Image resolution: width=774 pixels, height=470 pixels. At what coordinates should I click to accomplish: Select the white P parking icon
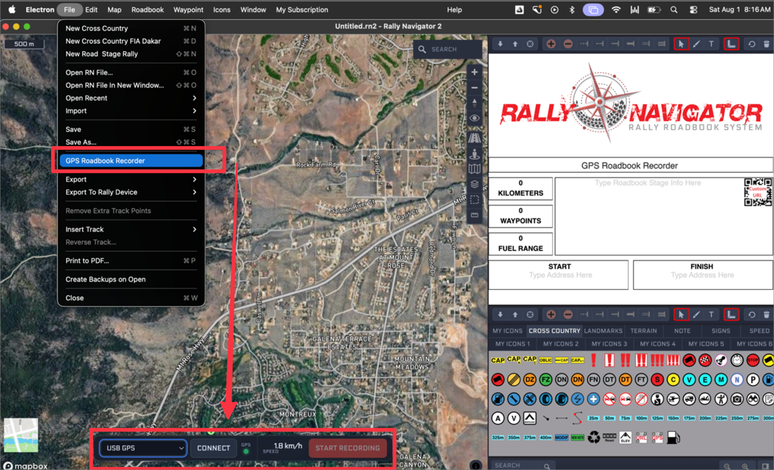(753, 379)
